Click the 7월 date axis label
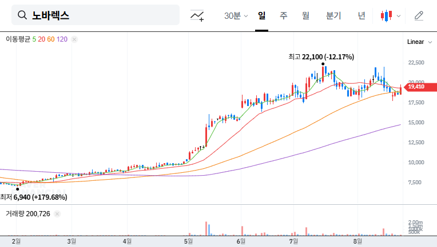 (x=293, y=241)
